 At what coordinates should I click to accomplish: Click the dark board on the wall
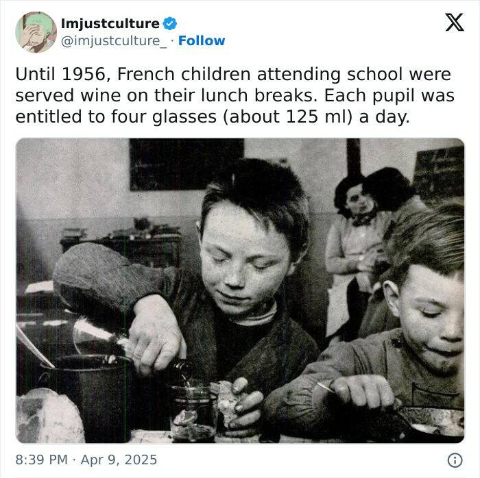click(x=187, y=164)
